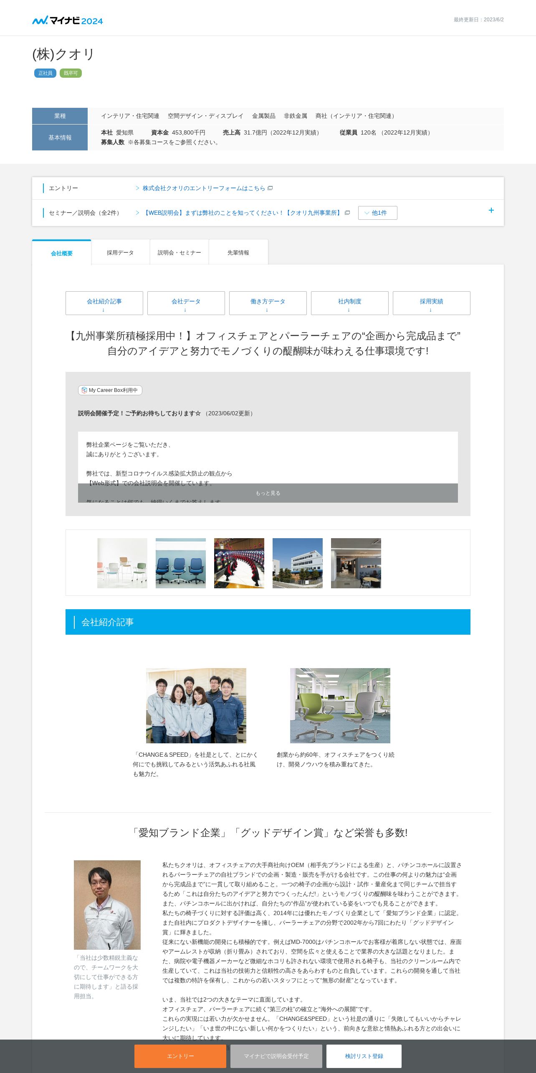Click the green office chair photo
536x1073 pixels.
(x=340, y=705)
